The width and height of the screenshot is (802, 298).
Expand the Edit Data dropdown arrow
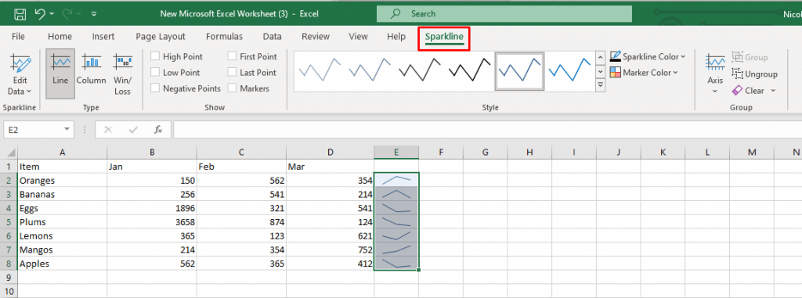(x=29, y=92)
